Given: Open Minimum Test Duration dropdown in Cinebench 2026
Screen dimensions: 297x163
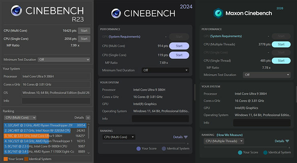Looking at the screenshot, I should click(x=266, y=75).
